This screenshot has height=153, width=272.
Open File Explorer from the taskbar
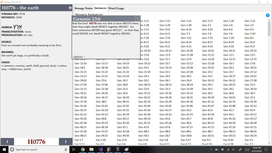tap(91, 150)
